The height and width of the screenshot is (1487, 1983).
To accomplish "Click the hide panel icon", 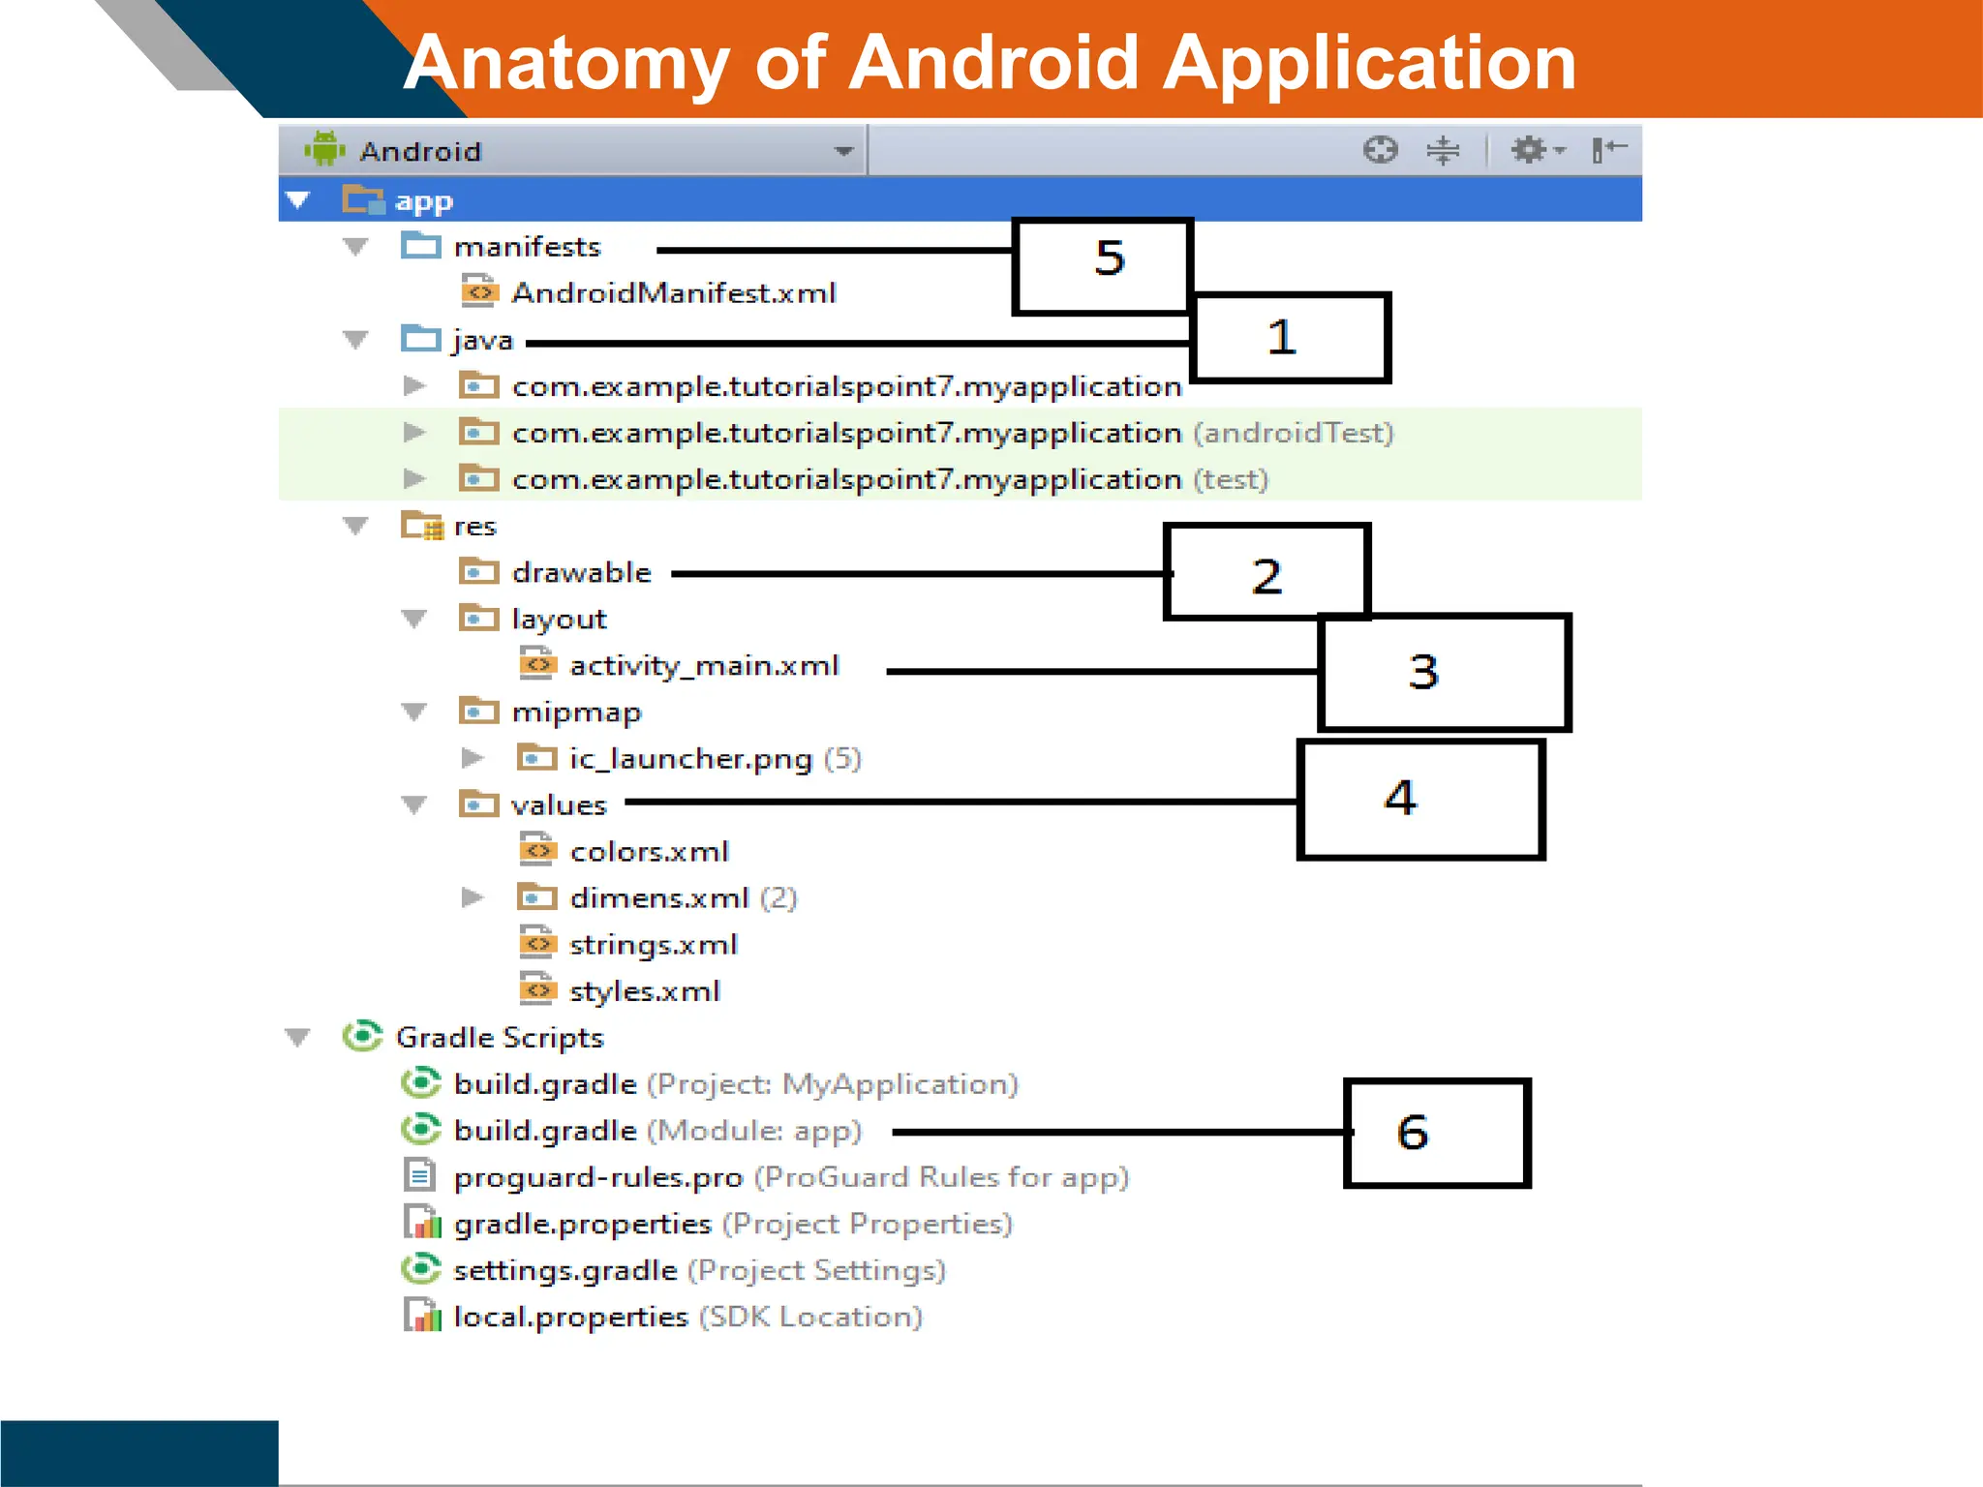I will (x=1607, y=150).
